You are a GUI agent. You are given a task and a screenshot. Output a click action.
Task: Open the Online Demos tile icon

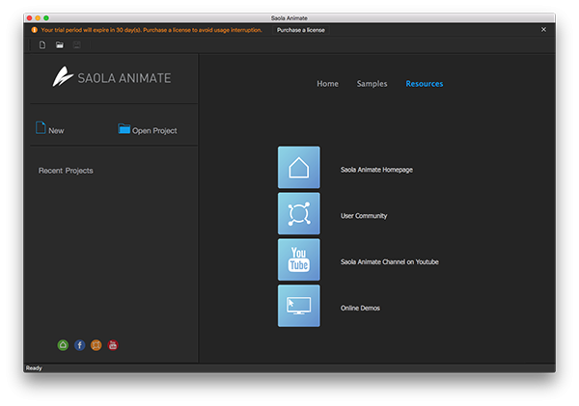pos(299,306)
